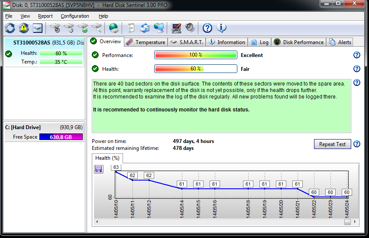Click the Health 60 % progress bar
This screenshot has height=238, width=369.
(196, 69)
